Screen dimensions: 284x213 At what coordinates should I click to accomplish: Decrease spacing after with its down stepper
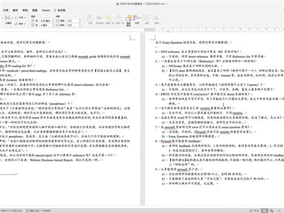[x=80, y=26]
